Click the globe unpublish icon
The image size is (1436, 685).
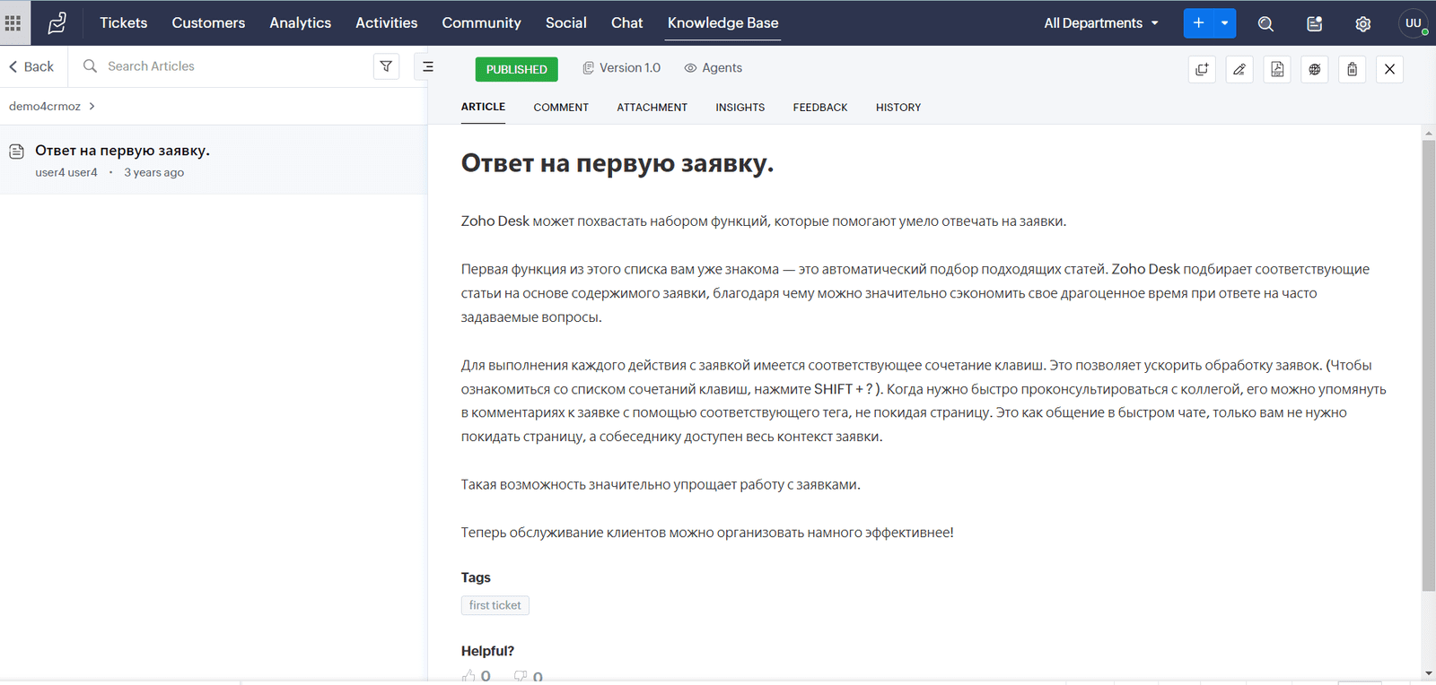point(1315,69)
